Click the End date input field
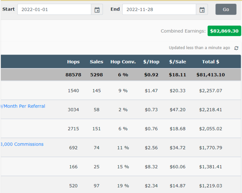This screenshot has width=242, height=193. 159,9
